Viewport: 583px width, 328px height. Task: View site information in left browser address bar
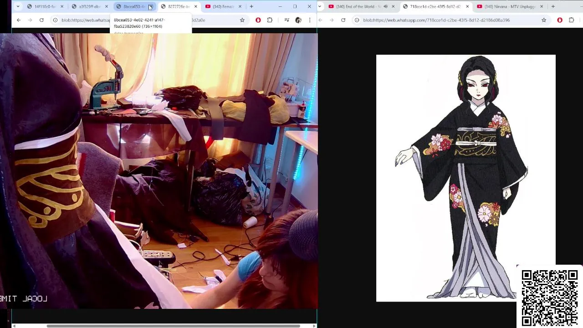(55, 20)
